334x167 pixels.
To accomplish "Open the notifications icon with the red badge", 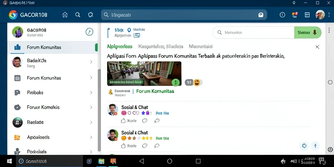I will (x=295, y=14).
